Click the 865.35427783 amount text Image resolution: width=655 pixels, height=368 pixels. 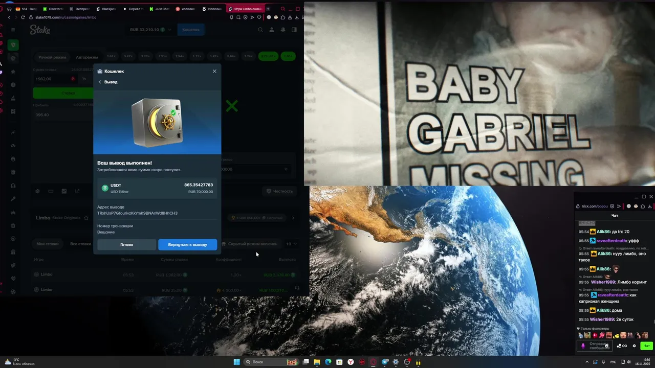click(199, 185)
